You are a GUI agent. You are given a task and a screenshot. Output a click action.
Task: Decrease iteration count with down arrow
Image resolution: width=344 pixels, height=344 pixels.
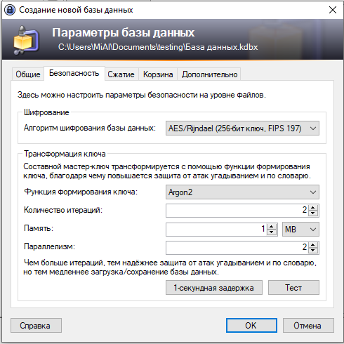tap(313, 213)
